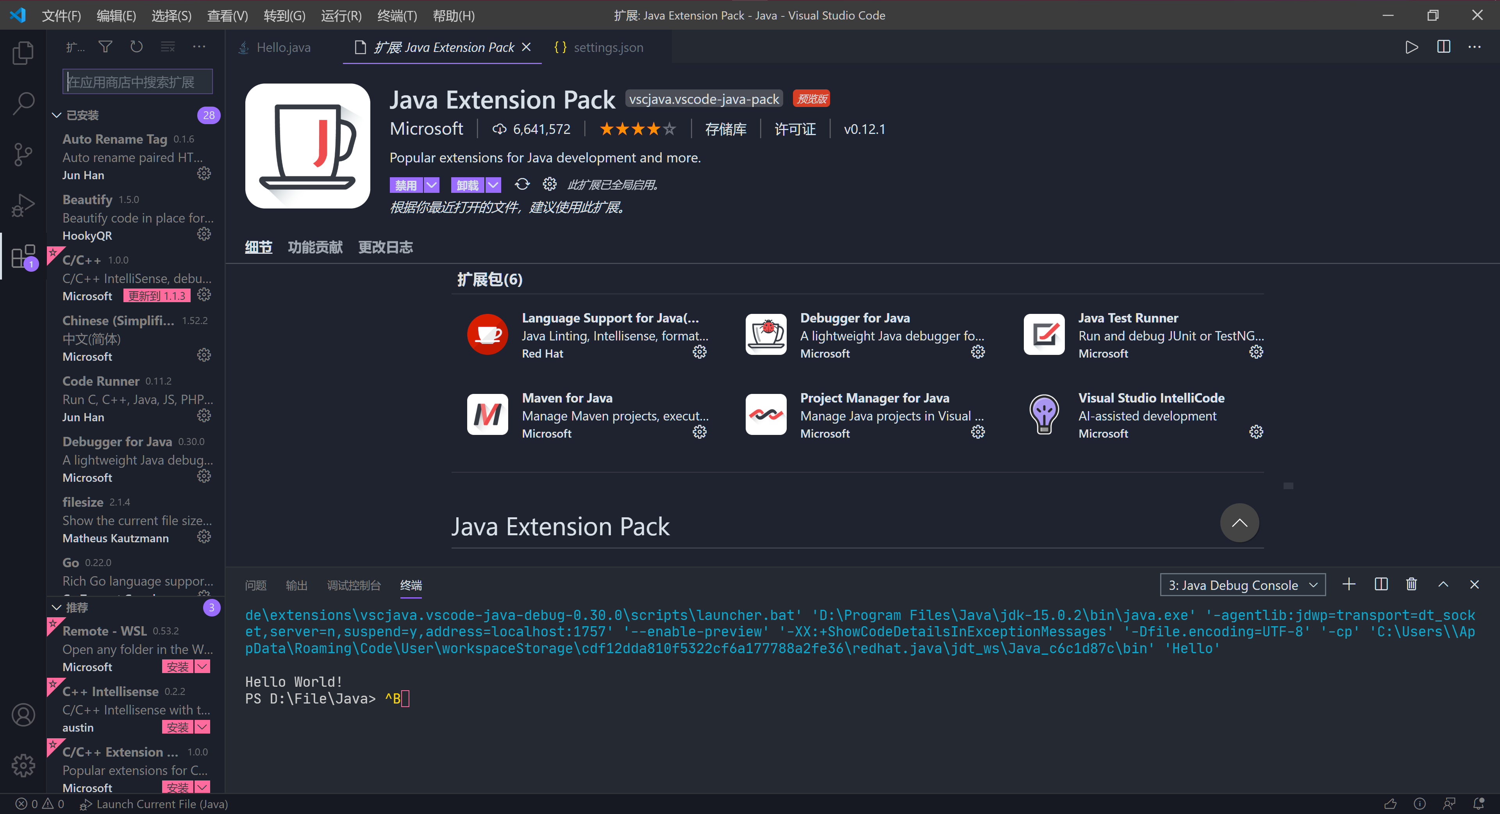Viewport: 1500px width, 814px height.
Task: Open gear for Language Support for Java
Action: click(699, 352)
